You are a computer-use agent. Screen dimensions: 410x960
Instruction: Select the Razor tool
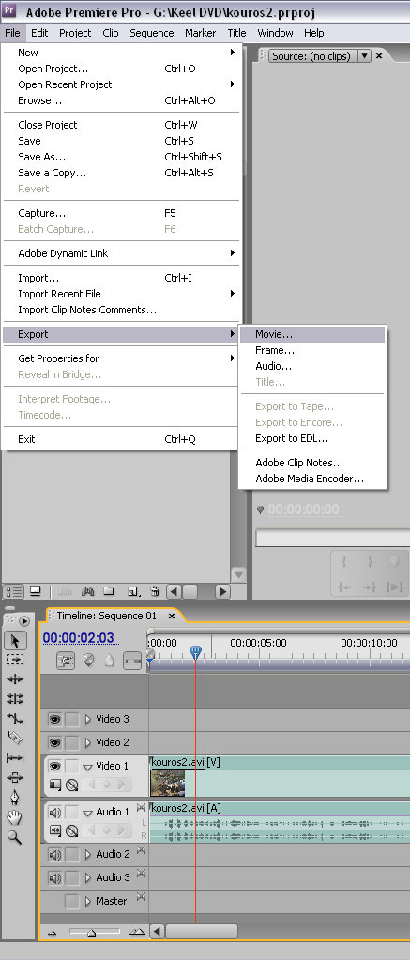(15, 738)
